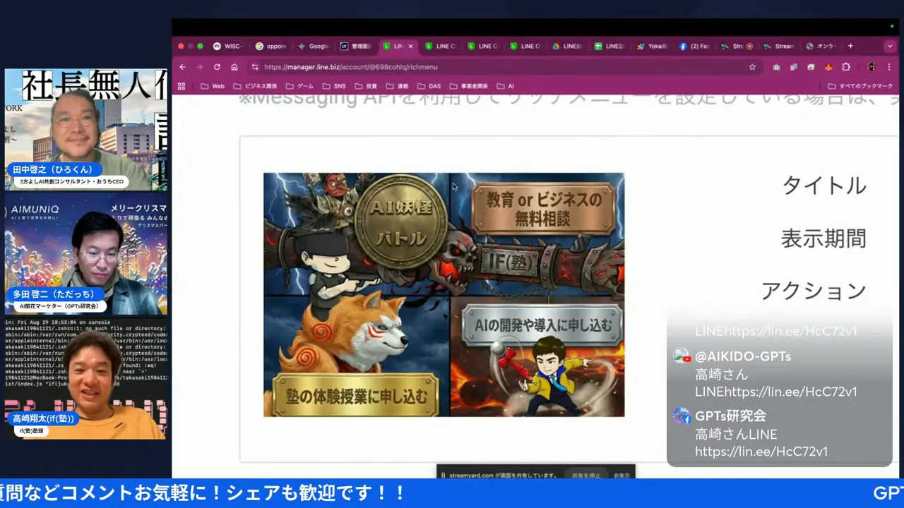
Task: Open the Chrome extensions puzzle icon
Action: click(846, 67)
